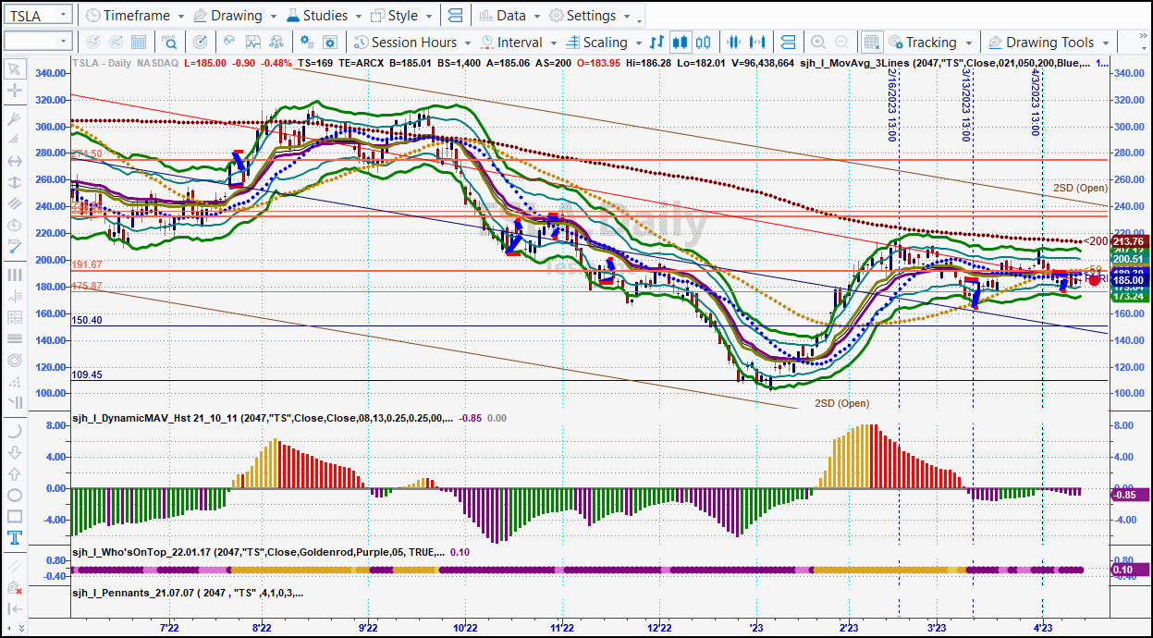Click the -0.85 histogram value marker

point(1128,495)
